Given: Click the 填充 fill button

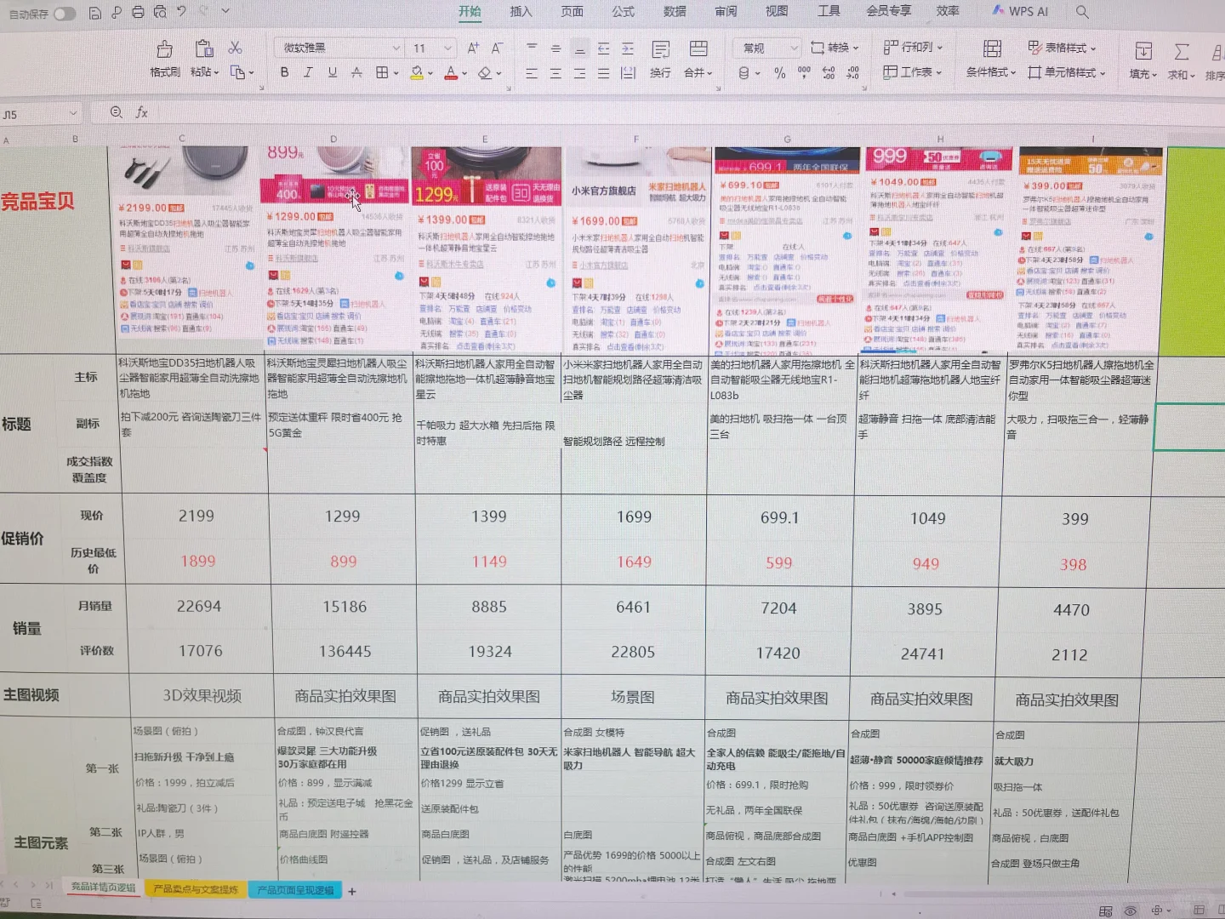Looking at the screenshot, I should [1143, 60].
